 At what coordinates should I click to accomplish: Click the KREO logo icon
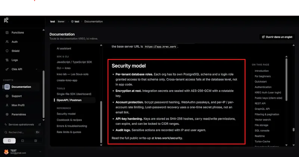click(6, 20)
